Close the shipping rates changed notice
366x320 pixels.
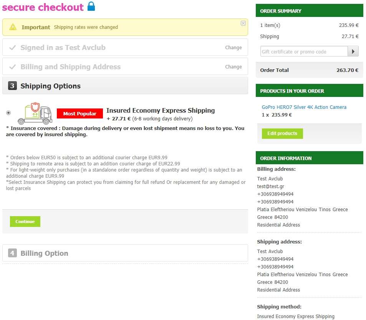coord(243,23)
